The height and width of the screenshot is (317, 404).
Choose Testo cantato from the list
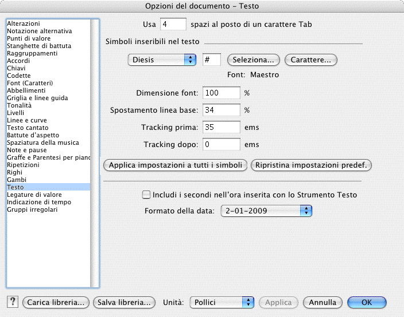click(x=27, y=128)
